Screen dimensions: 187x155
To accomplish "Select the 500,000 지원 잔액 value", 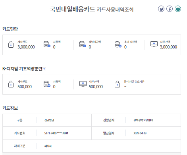I will pyautogui.click(x=96, y=87).
